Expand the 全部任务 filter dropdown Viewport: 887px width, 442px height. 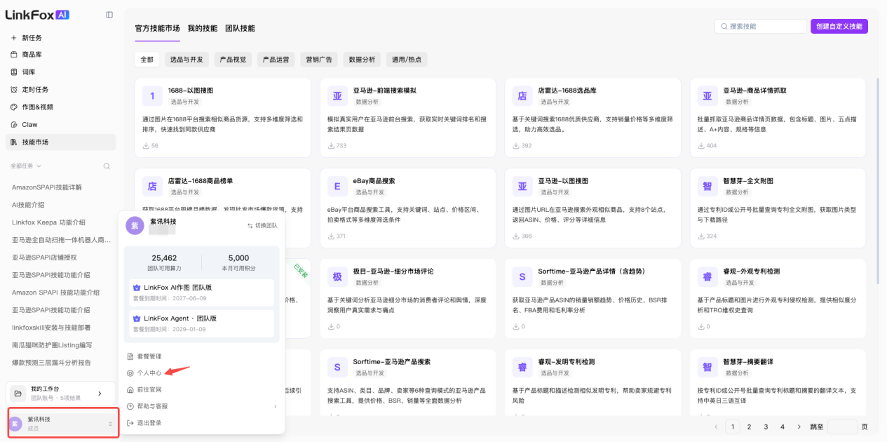(26, 166)
